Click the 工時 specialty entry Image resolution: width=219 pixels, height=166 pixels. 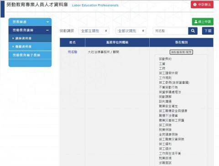(x=162, y=68)
